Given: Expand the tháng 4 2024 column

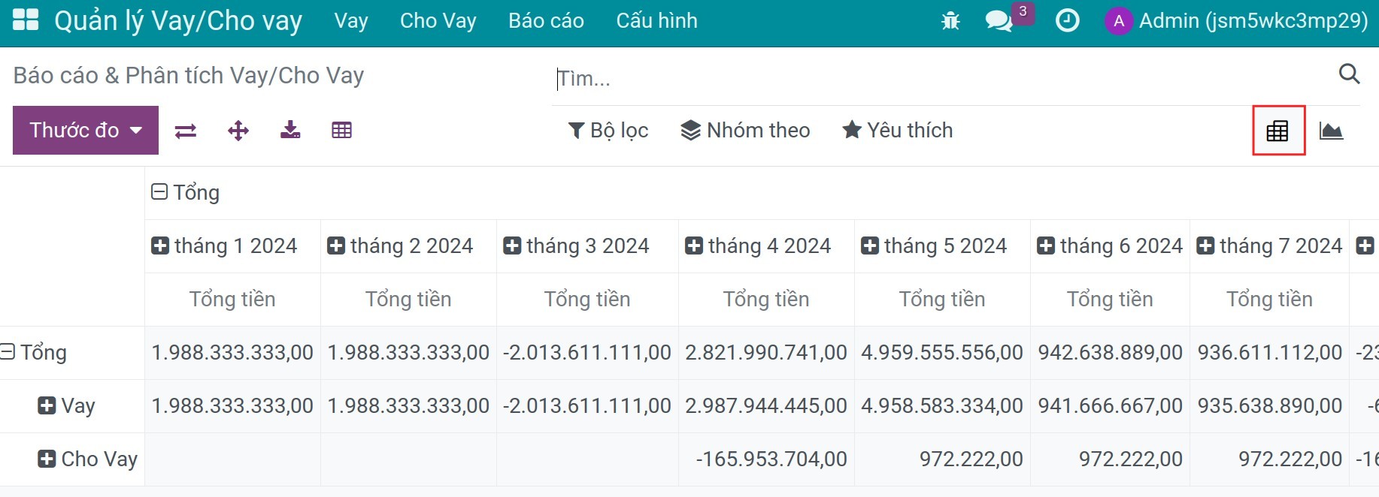Looking at the screenshot, I should (x=758, y=246).
